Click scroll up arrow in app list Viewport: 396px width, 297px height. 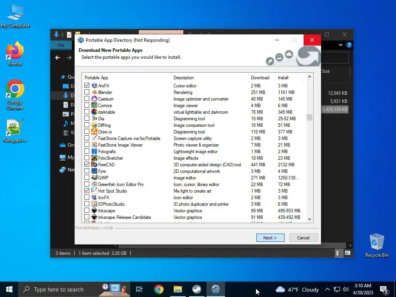pos(310,77)
